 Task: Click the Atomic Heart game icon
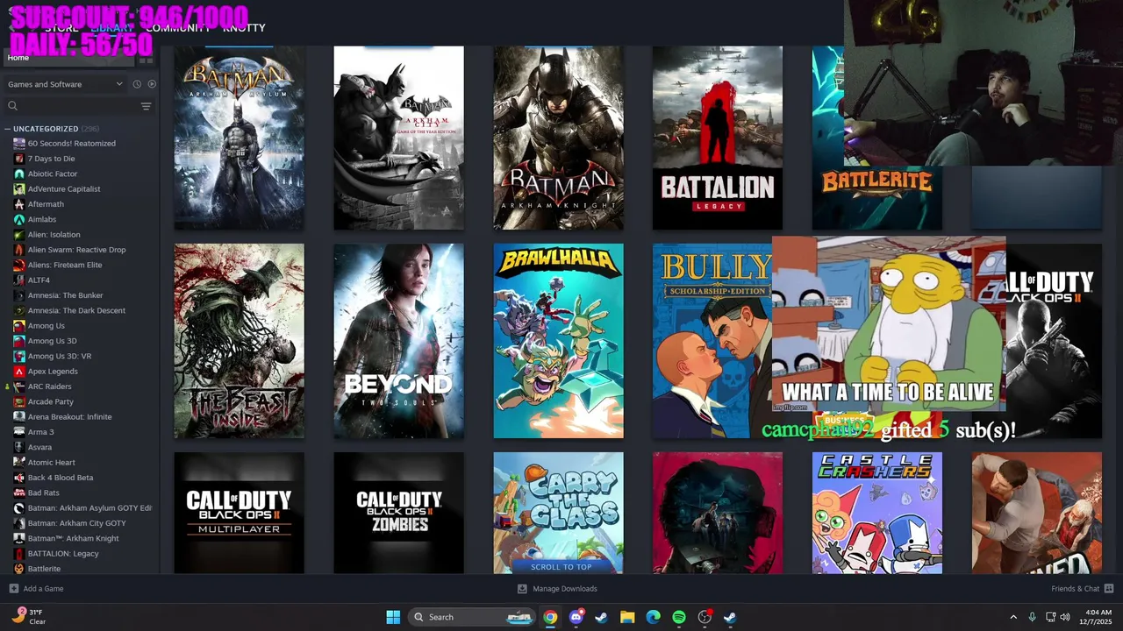pyautogui.click(x=19, y=463)
